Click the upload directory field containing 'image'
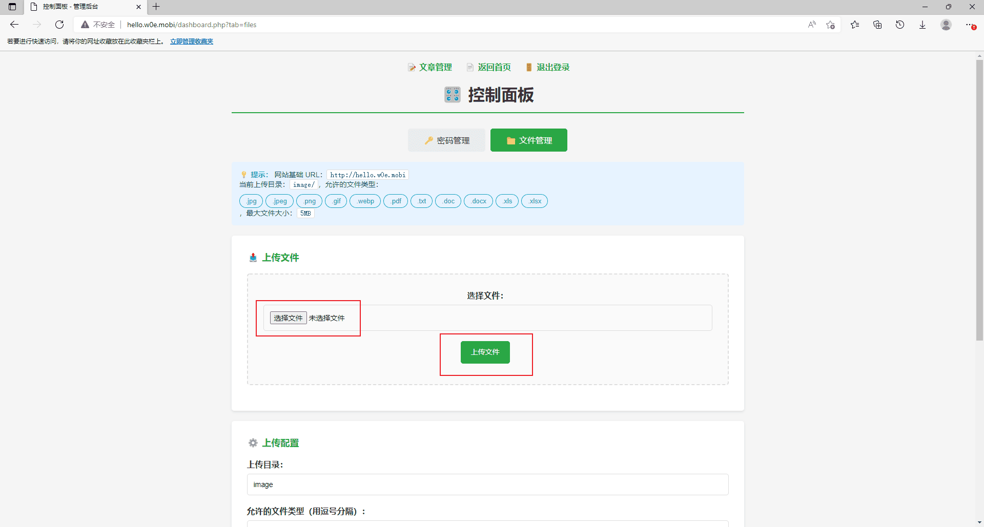Screen dimensions: 984x527 [x=487, y=484]
